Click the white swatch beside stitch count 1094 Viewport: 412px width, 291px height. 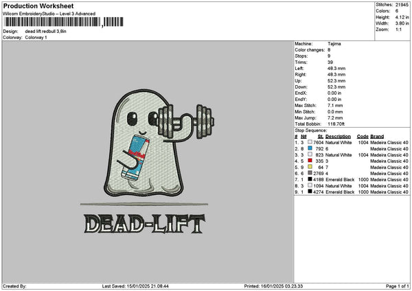(310, 185)
